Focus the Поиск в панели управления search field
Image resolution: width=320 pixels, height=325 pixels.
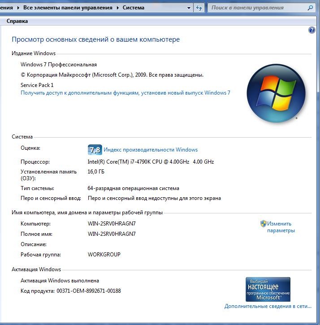258,8
